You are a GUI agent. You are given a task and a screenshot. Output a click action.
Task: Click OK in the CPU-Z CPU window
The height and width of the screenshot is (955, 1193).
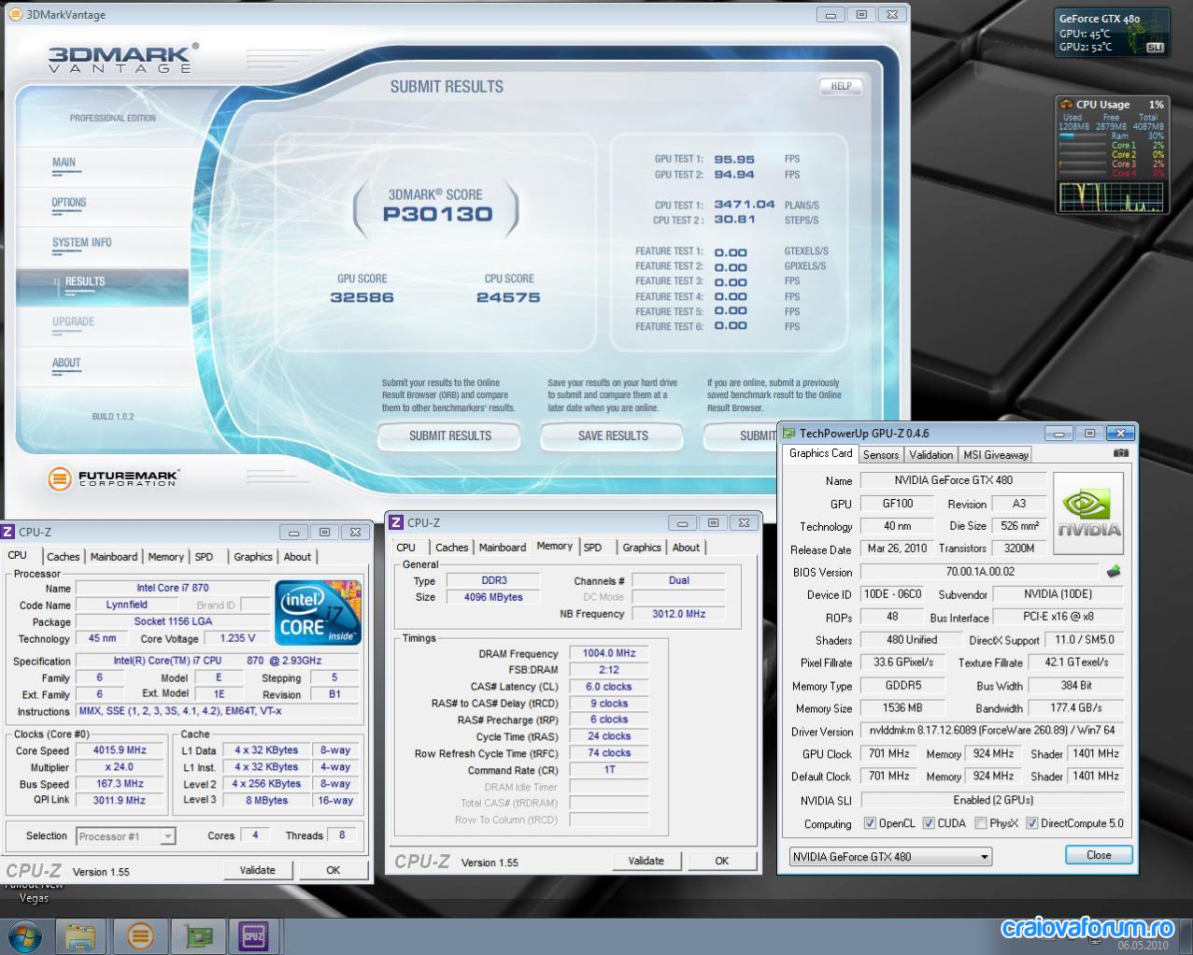[334, 870]
